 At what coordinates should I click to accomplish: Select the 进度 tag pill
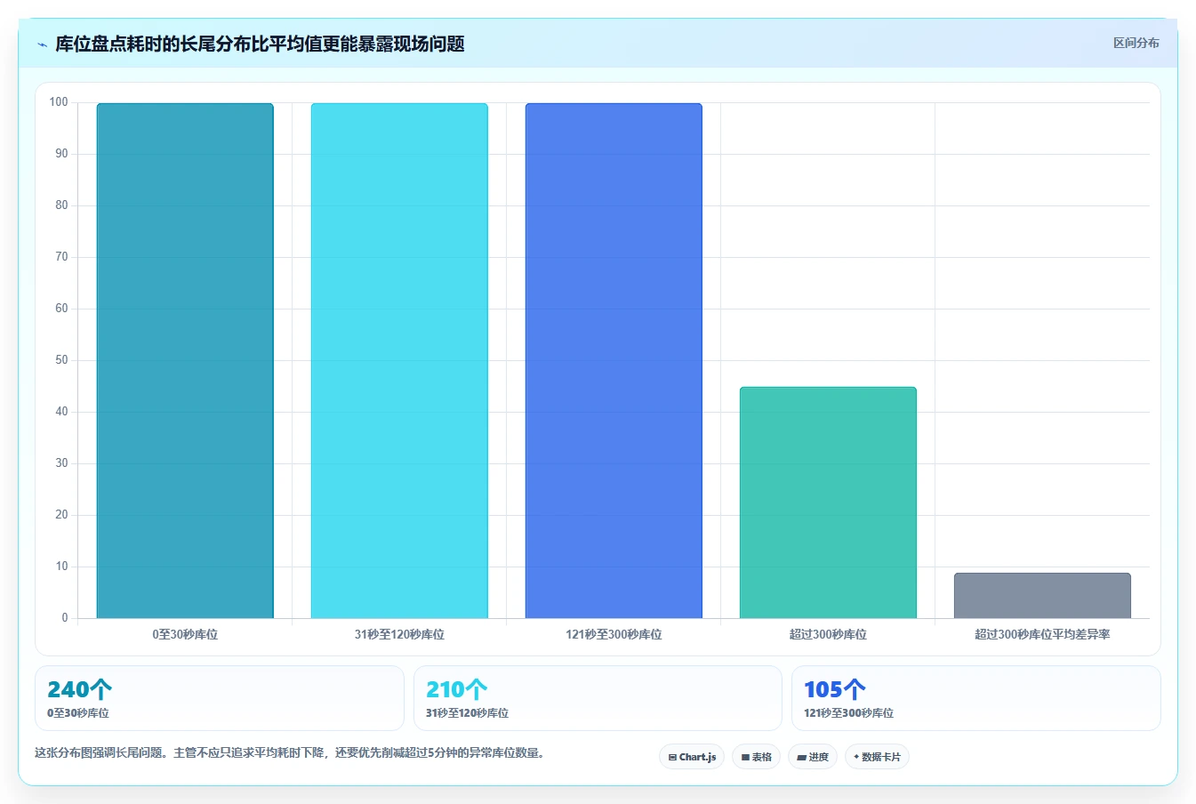(x=813, y=757)
